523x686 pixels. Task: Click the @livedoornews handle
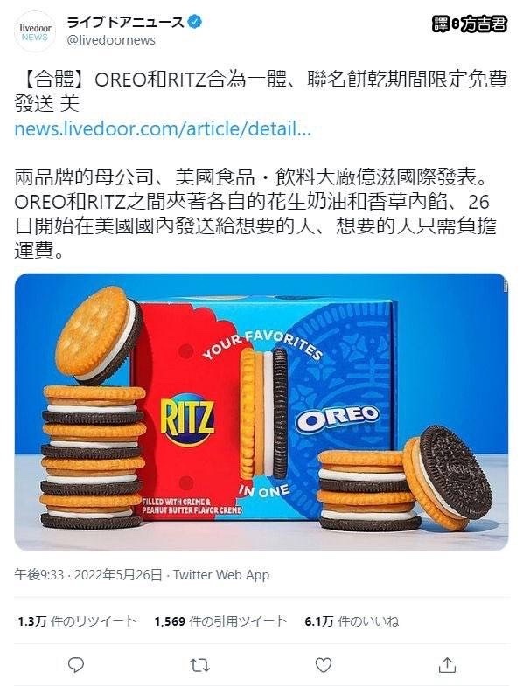coord(111,40)
